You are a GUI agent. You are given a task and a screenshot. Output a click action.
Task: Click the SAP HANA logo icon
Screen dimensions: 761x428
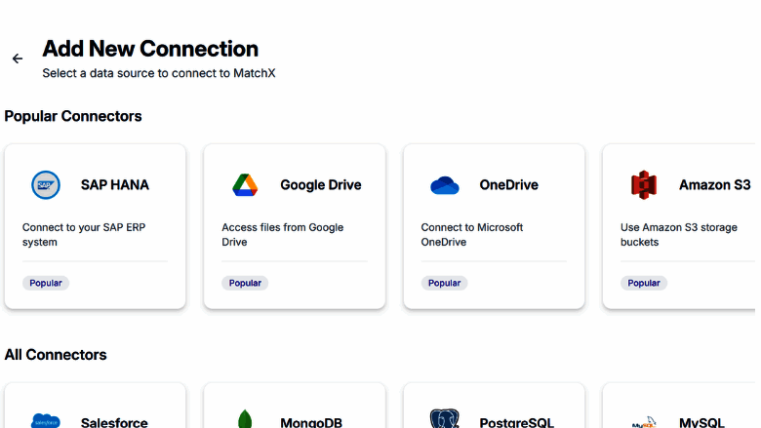46,184
